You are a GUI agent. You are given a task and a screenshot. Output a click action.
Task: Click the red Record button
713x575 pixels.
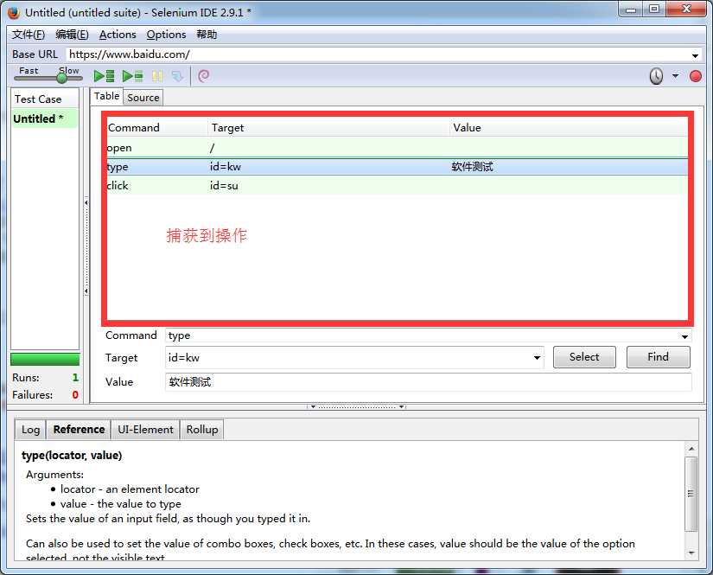point(695,76)
